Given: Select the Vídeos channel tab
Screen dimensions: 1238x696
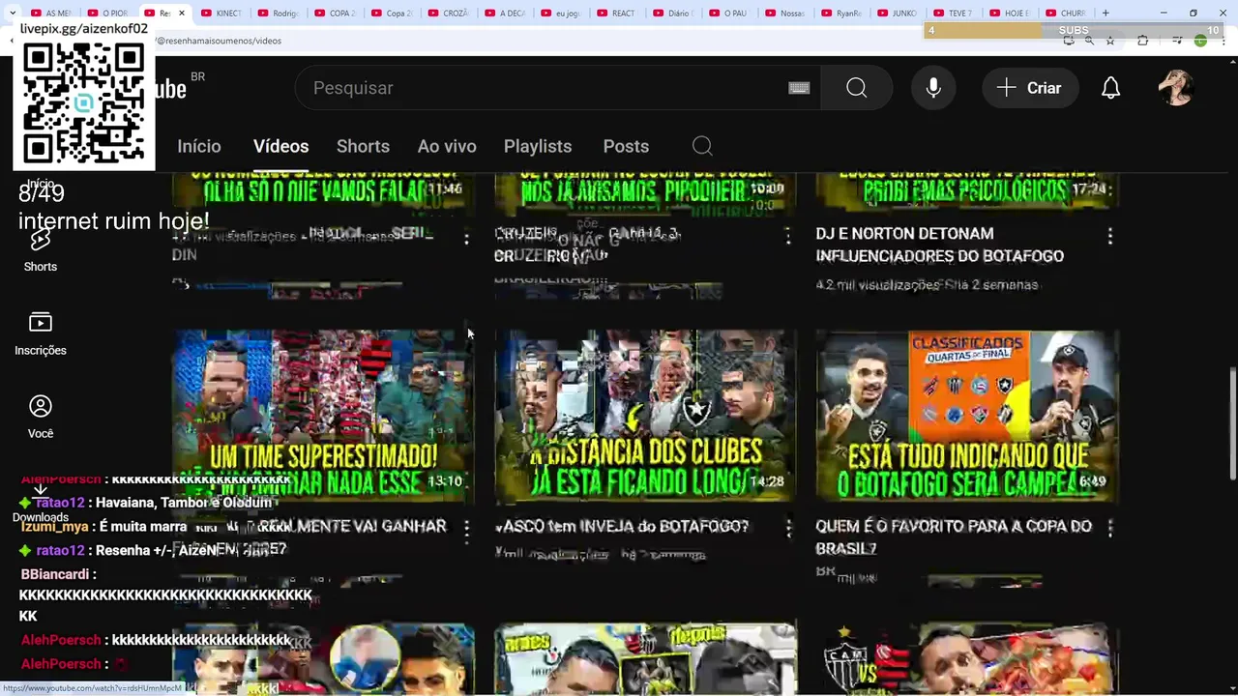Looking at the screenshot, I should click(x=280, y=146).
